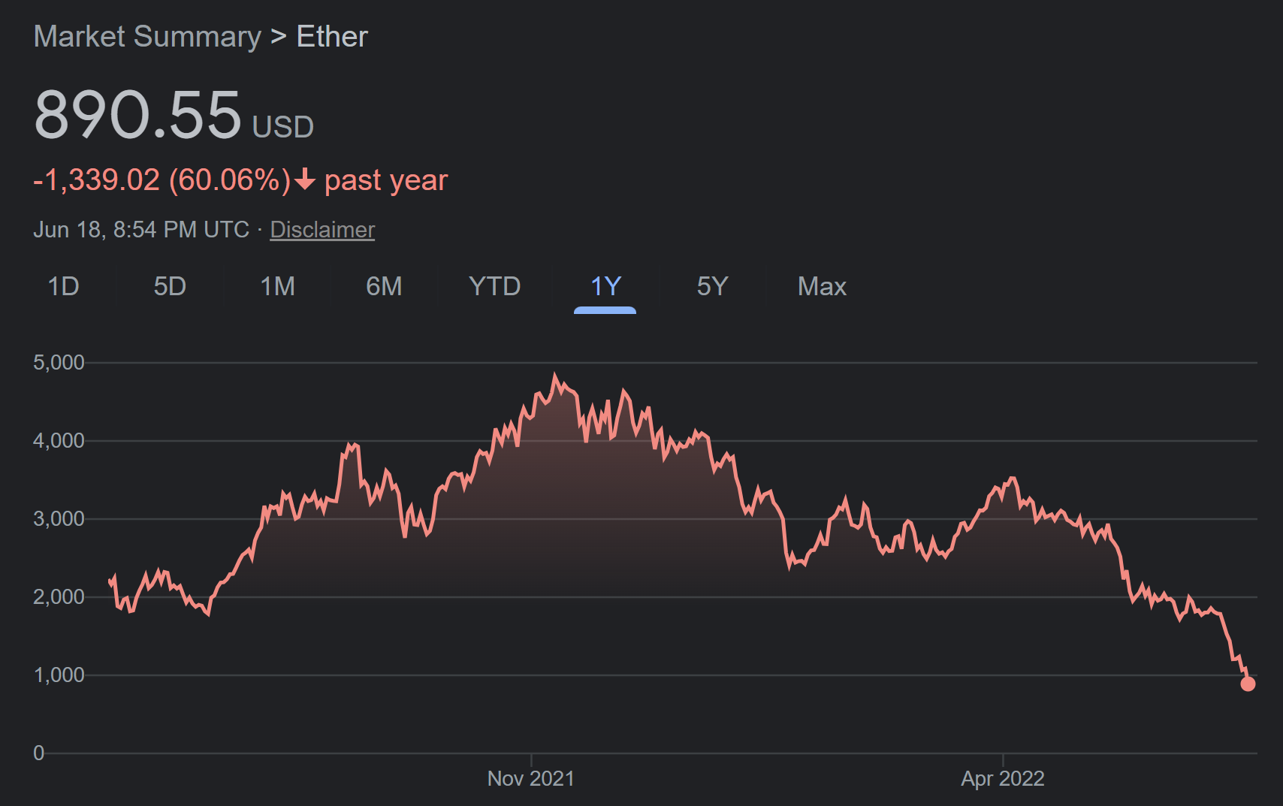Click the red downward arrow icon

tap(305, 180)
